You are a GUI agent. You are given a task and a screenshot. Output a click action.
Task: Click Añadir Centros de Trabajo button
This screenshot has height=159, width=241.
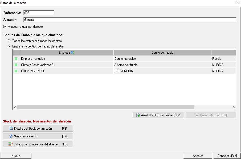[x=158, y=115]
